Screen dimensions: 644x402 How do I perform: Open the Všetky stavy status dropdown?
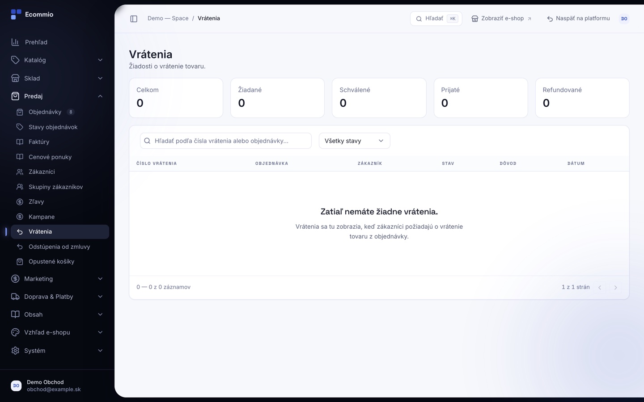point(354,141)
